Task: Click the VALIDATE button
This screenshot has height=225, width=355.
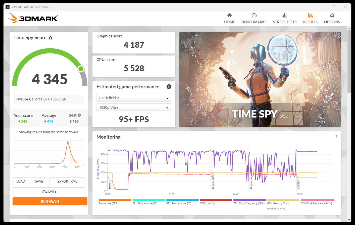Action: click(x=49, y=191)
